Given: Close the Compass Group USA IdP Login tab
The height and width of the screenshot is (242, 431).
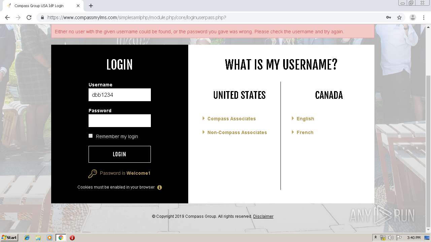Looking at the screenshot, I should pyautogui.click(x=78, y=6).
